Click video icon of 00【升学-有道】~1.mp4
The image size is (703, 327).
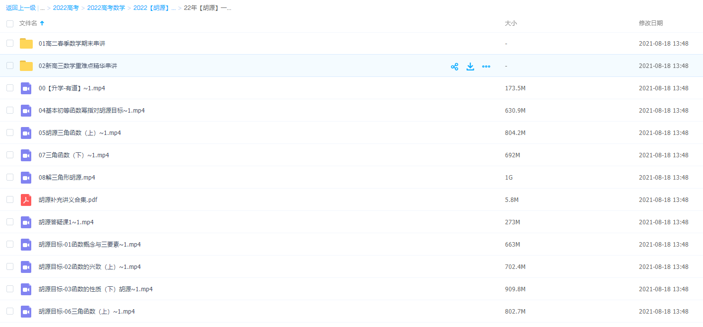pos(26,88)
